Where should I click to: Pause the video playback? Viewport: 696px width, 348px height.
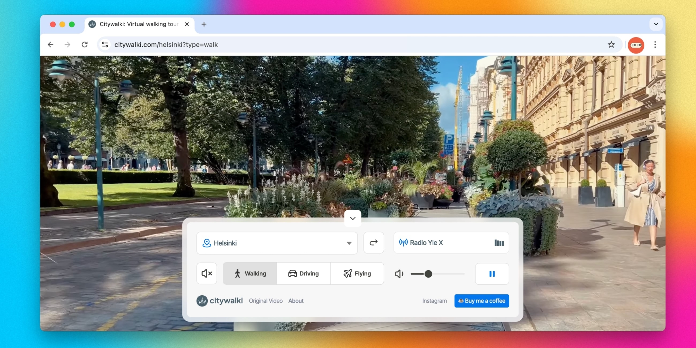pyautogui.click(x=492, y=274)
